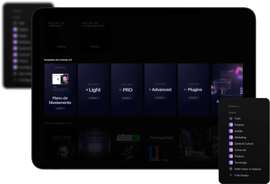Open the Aulas Semanais club card
This screenshot has width=270, height=184.
(61, 144)
